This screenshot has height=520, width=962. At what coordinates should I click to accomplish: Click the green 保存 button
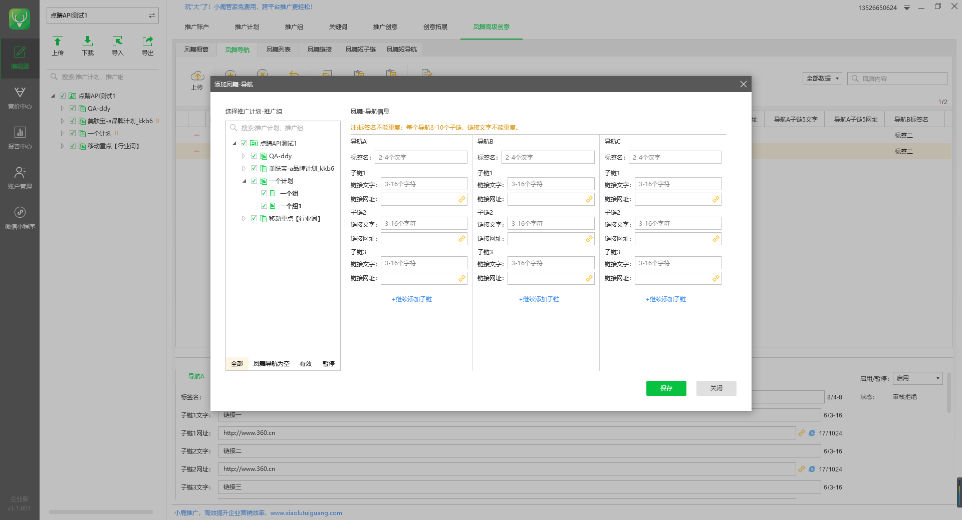(x=666, y=388)
